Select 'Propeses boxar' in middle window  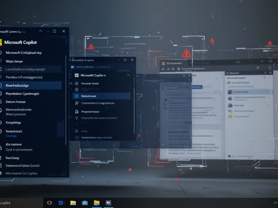click(x=90, y=112)
